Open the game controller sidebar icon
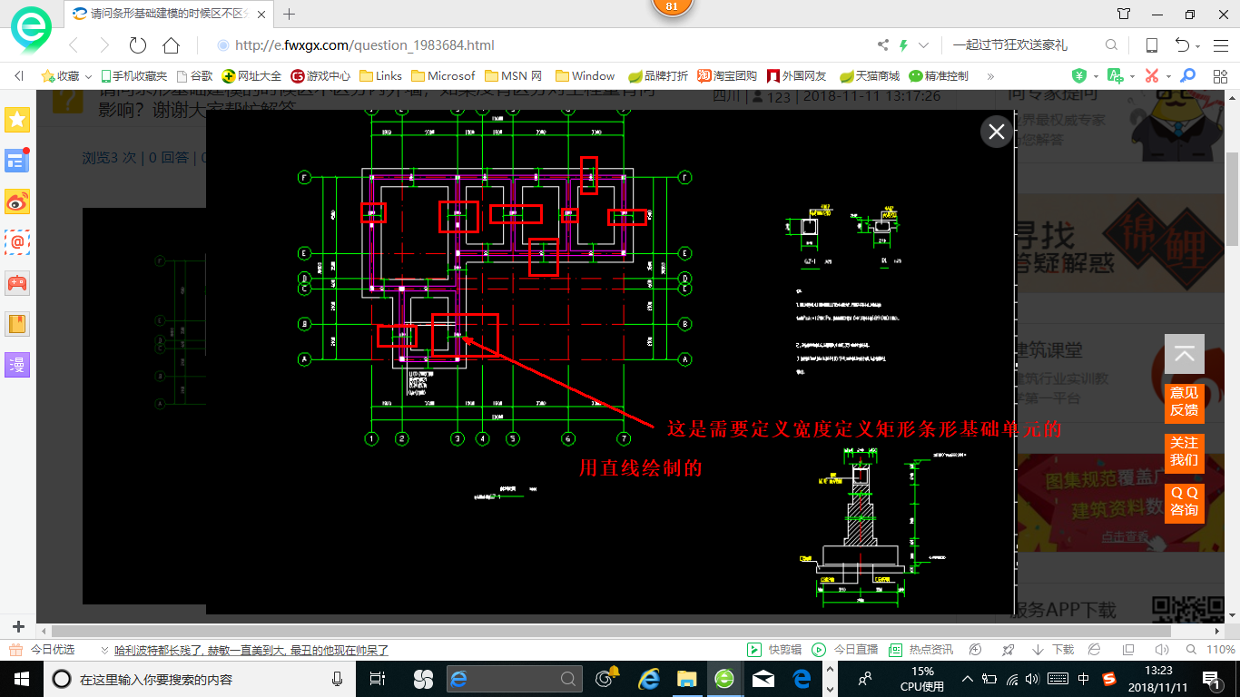This screenshot has height=697, width=1240. click(x=17, y=283)
